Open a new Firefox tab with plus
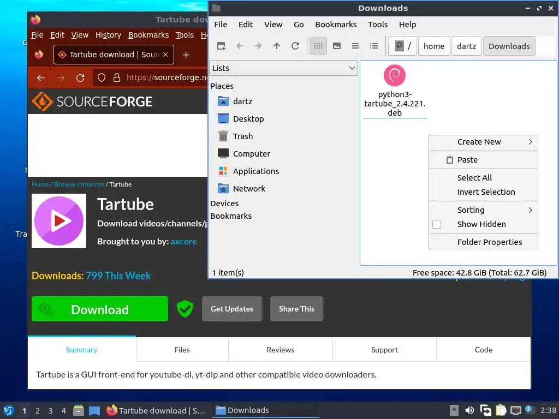The width and height of the screenshot is (559, 419). pyautogui.click(x=186, y=55)
